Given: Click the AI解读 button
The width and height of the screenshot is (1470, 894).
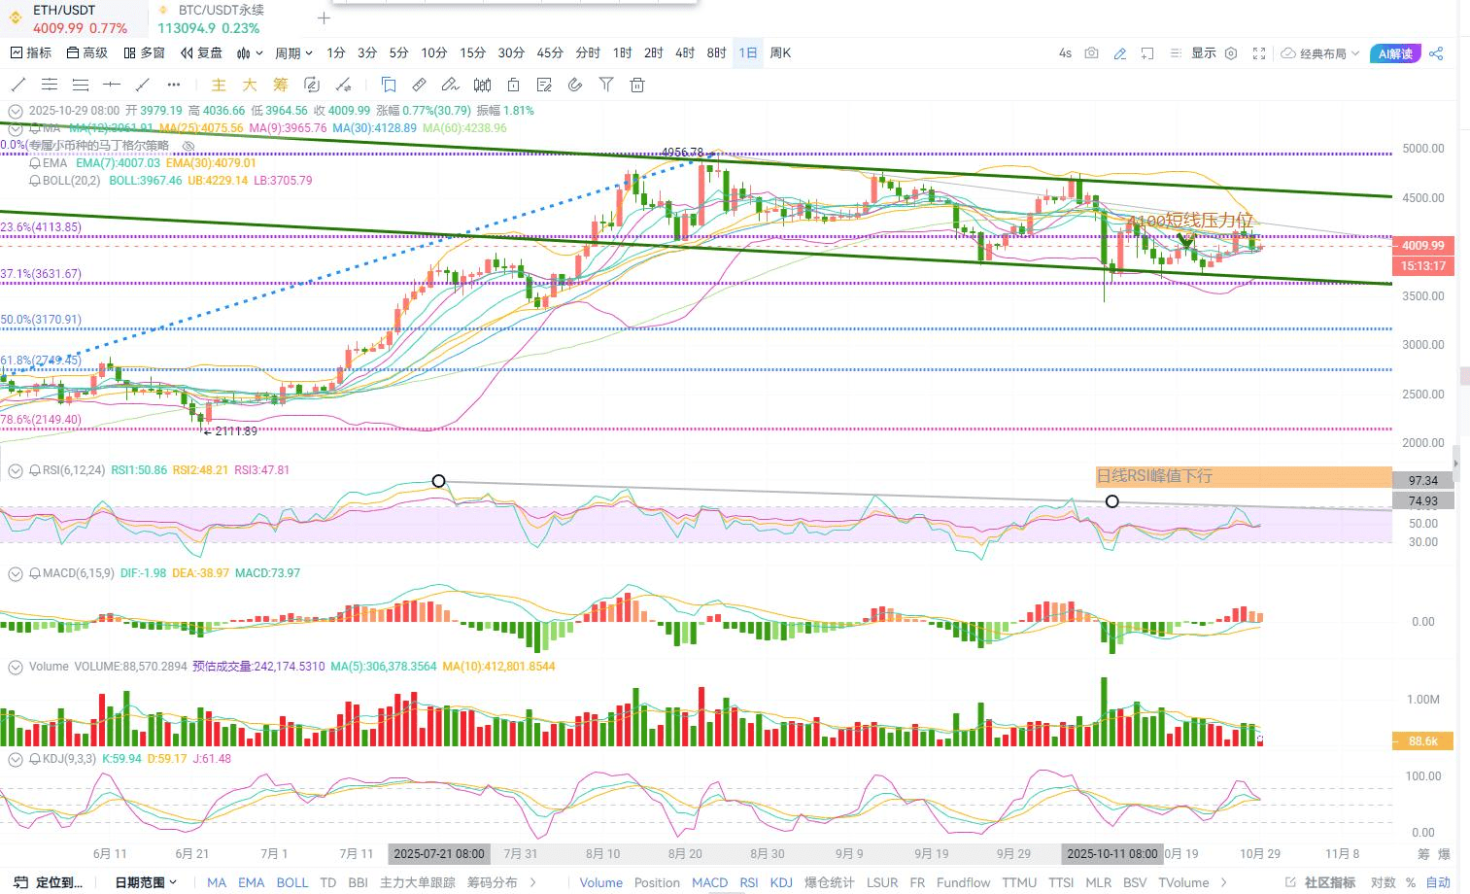Looking at the screenshot, I should pyautogui.click(x=1395, y=53).
